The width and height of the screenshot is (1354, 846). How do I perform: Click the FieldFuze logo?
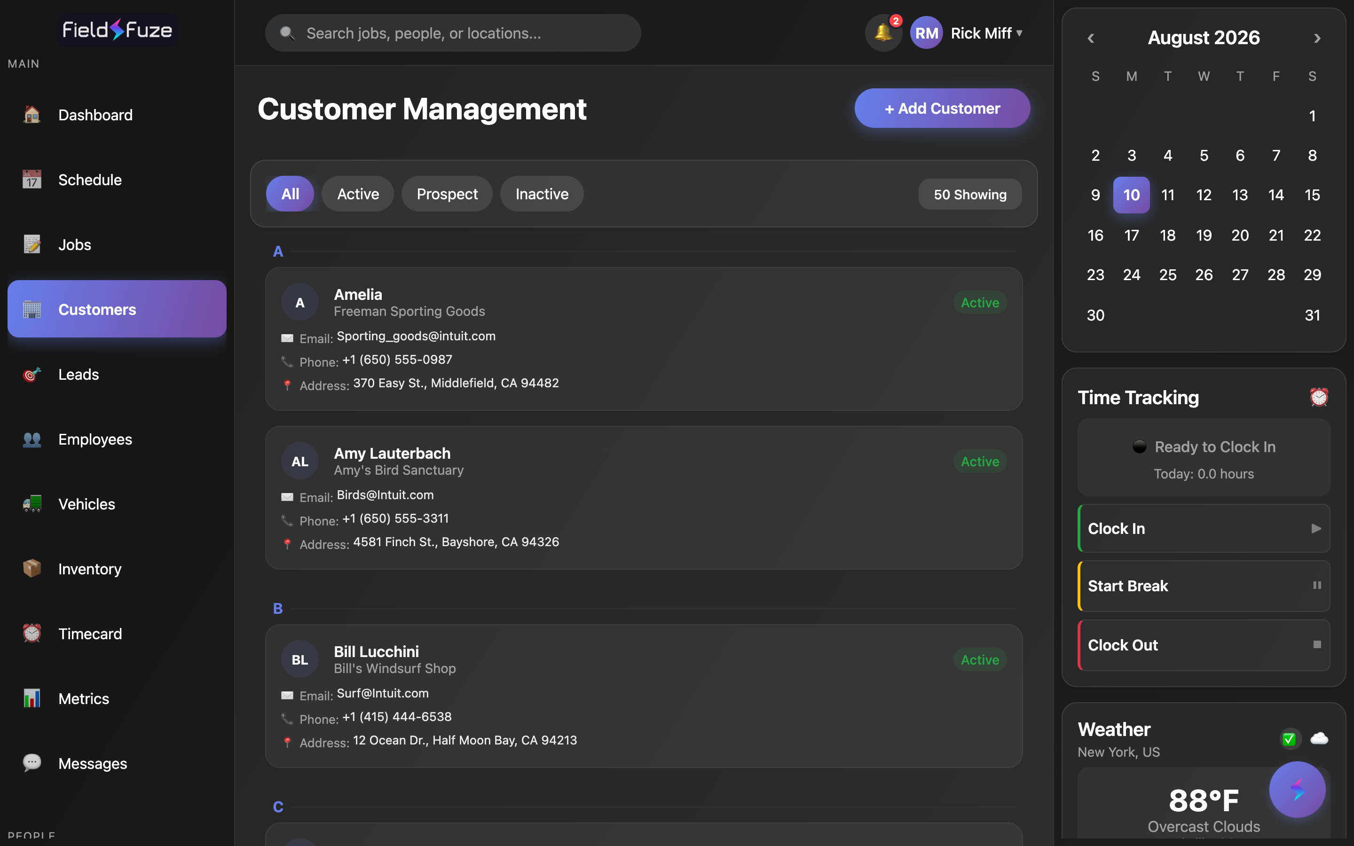(117, 30)
